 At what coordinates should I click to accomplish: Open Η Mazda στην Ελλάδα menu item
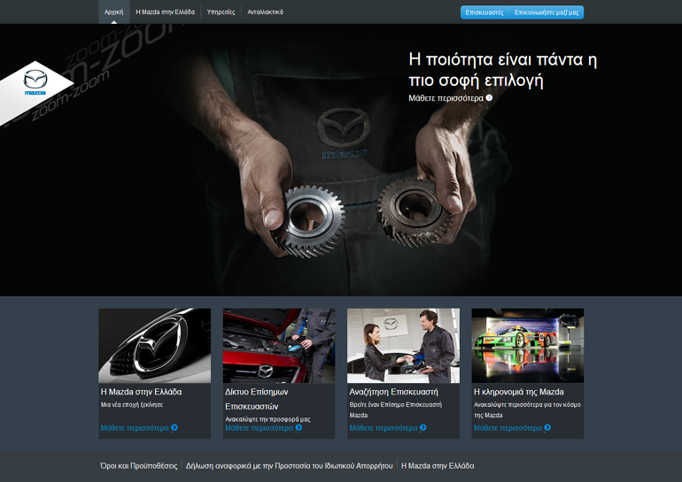click(165, 12)
